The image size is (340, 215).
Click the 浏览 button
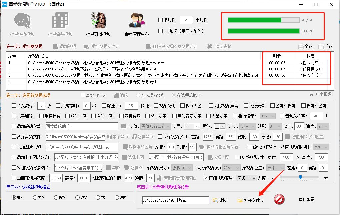221,200
